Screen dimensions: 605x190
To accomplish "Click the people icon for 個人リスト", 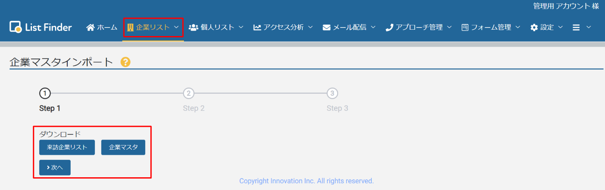I will (x=193, y=28).
